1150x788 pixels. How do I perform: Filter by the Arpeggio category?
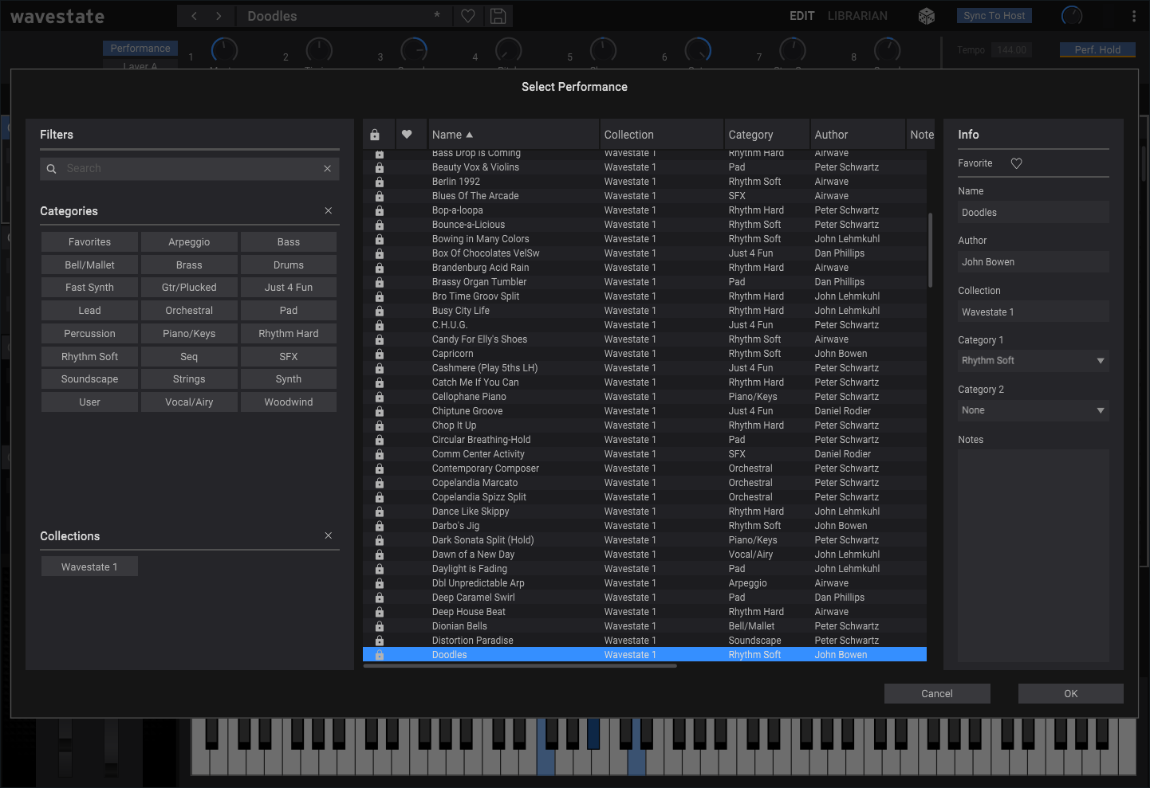pyautogui.click(x=189, y=242)
